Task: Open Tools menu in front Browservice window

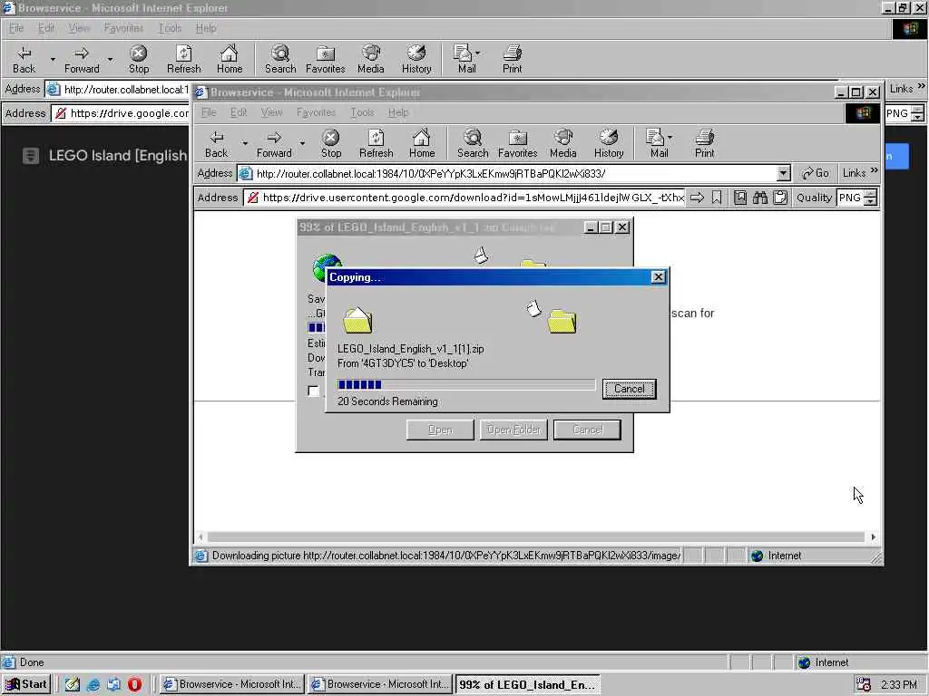Action: [362, 112]
